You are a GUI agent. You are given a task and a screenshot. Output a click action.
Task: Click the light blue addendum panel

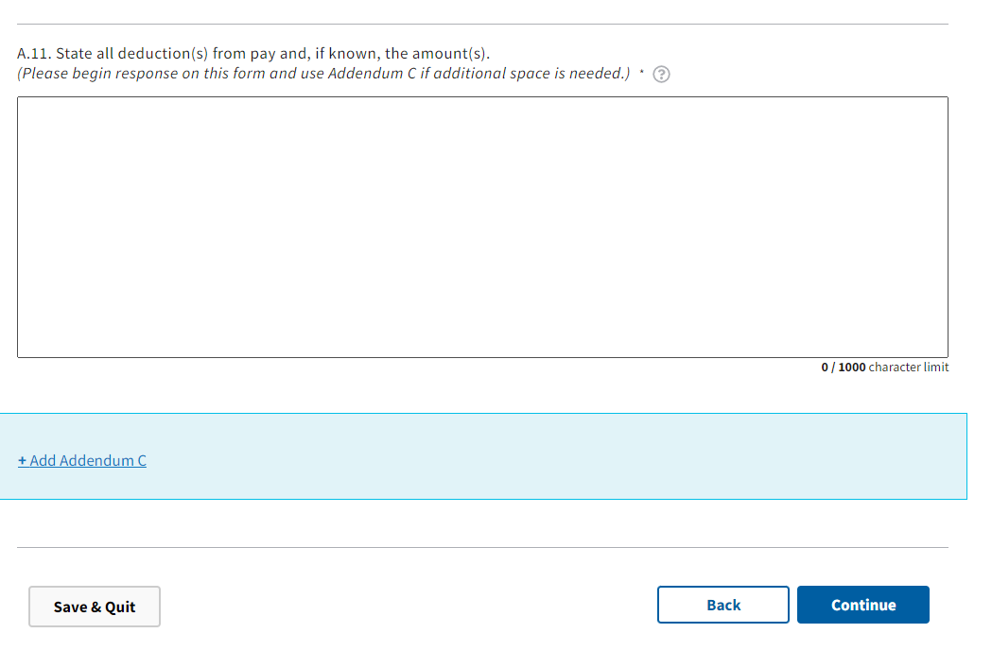click(567, 455)
